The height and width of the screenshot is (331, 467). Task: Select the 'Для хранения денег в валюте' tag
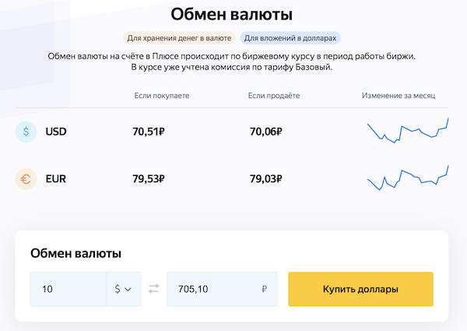click(179, 38)
